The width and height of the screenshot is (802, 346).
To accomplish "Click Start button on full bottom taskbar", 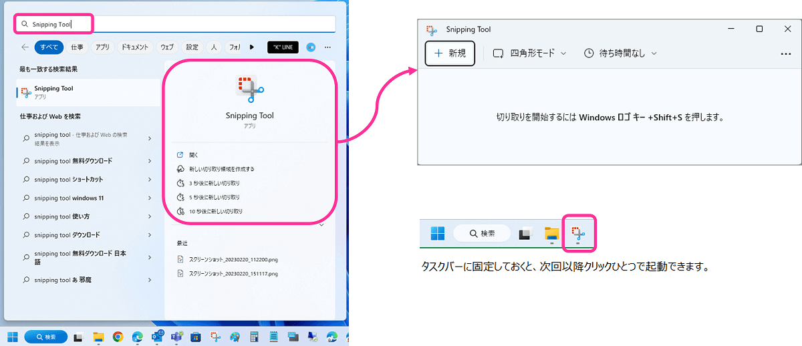I will 13,337.
